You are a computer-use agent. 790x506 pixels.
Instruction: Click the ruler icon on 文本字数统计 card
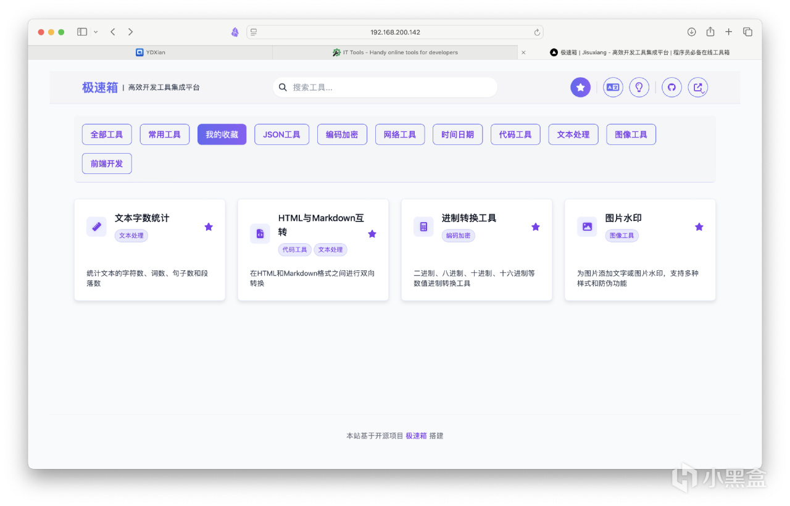(96, 226)
